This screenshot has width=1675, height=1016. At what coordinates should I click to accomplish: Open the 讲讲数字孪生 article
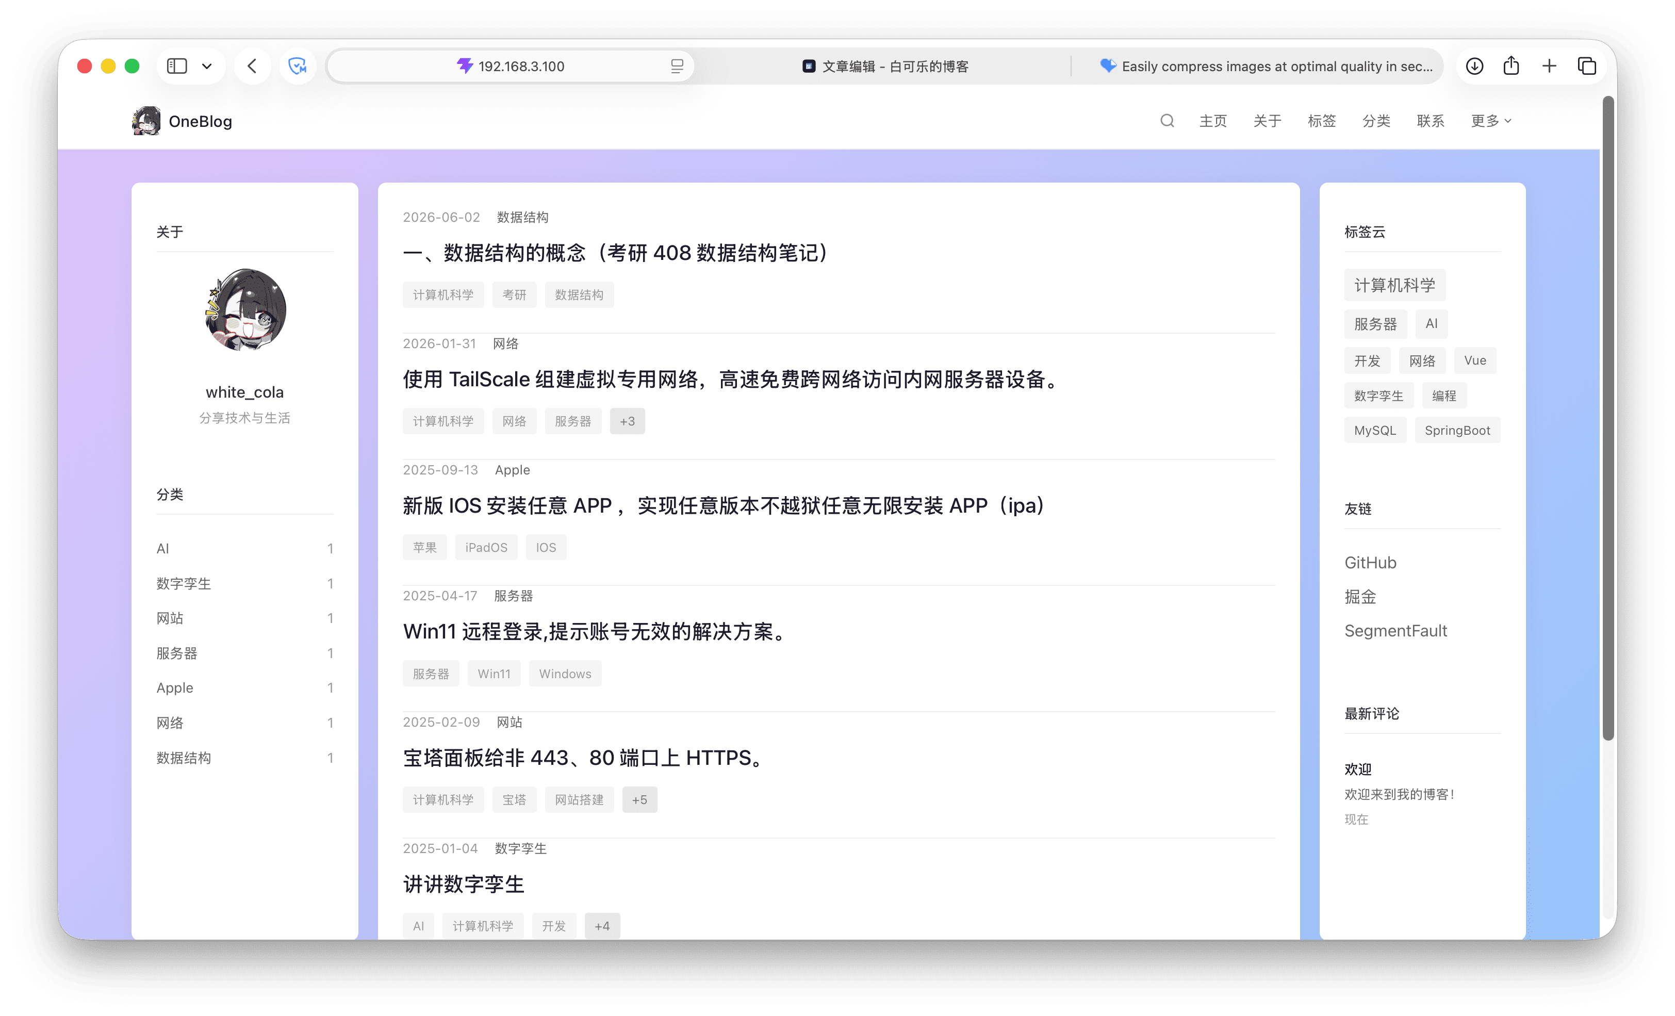point(464,885)
